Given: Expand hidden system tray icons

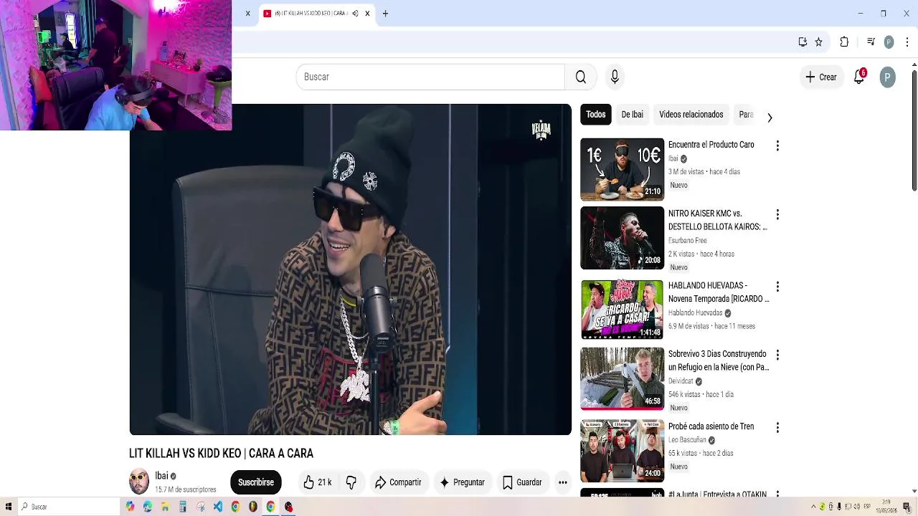Looking at the screenshot, I should 814,507.
